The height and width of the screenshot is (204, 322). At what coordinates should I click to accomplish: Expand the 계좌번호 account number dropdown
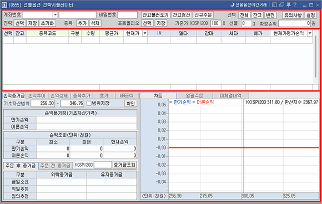56,15
